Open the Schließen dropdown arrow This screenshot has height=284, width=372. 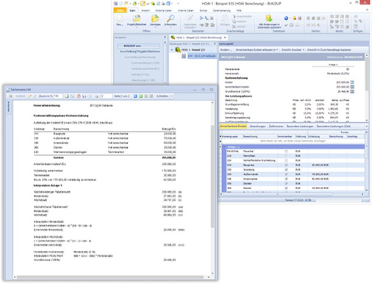(x=171, y=96)
